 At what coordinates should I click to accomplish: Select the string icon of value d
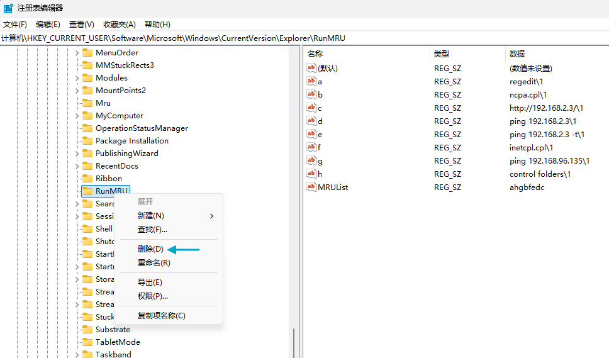[311, 121]
